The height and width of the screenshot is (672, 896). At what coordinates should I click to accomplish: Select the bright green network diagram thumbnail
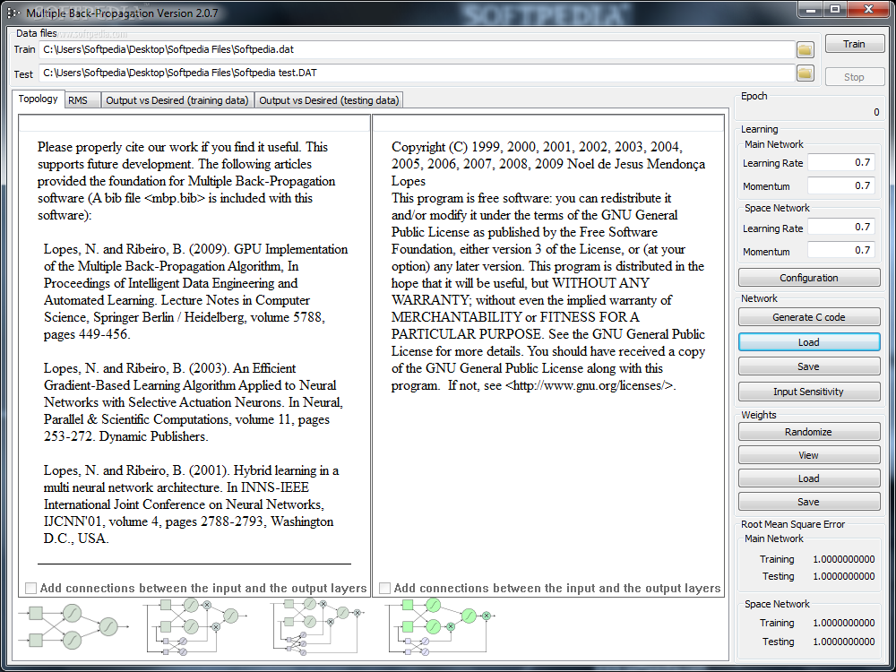439,625
